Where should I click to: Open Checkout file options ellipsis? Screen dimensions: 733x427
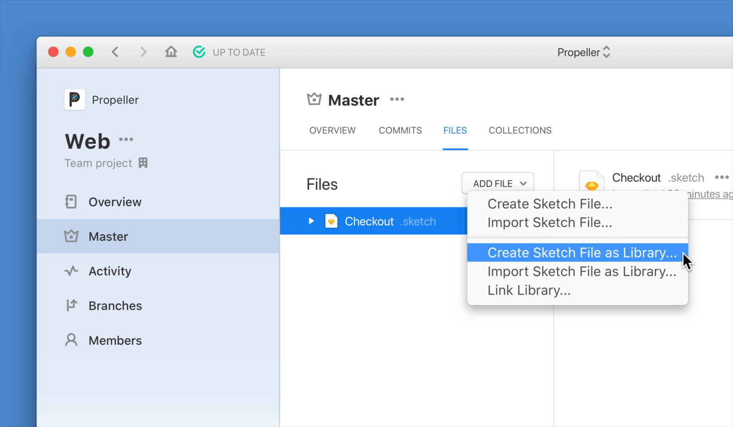click(x=722, y=177)
